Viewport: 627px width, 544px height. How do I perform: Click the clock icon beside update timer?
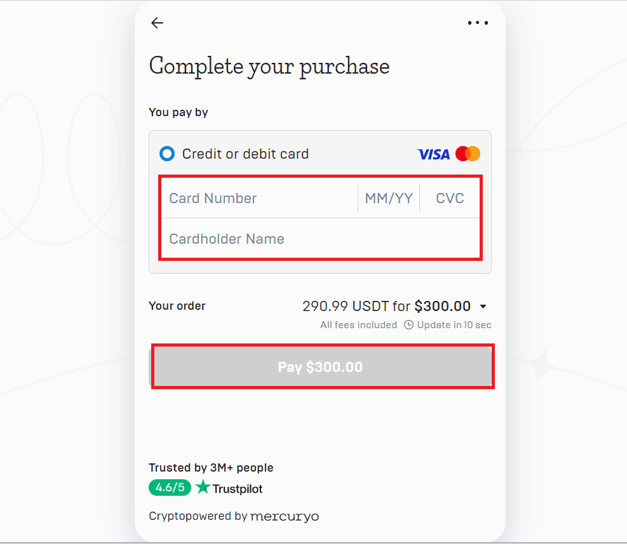[x=410, y=325]
